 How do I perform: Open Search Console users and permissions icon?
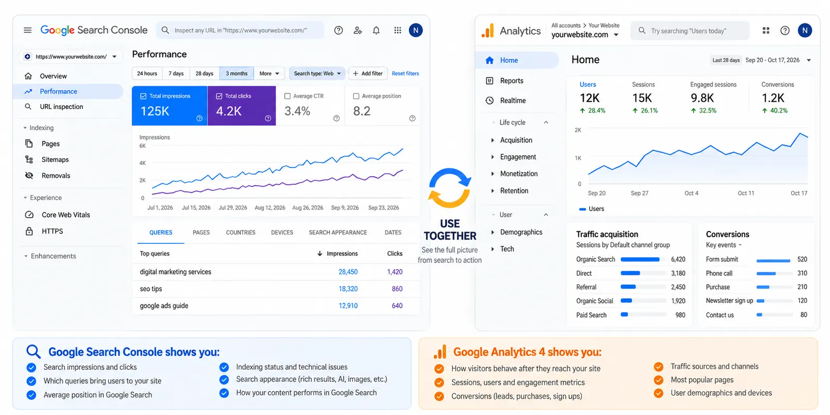[357, 30]
